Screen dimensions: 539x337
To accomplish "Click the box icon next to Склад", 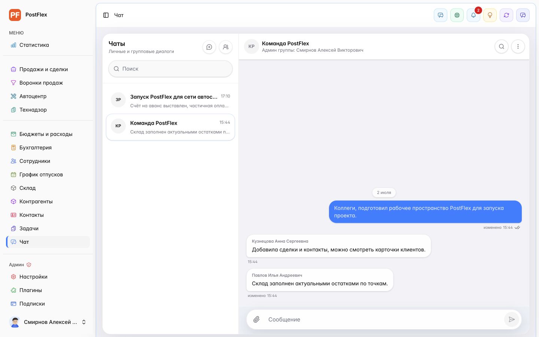I will (13, 188).
